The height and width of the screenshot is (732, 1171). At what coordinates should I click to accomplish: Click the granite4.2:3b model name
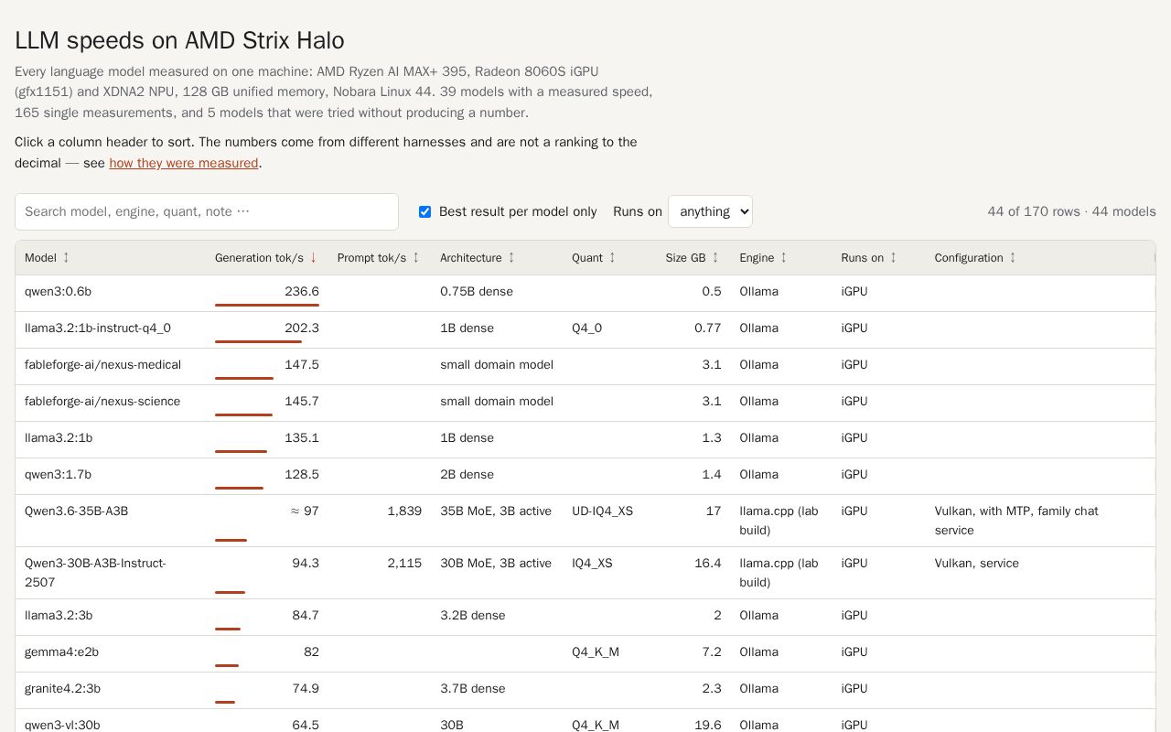(x=62, y=689)
